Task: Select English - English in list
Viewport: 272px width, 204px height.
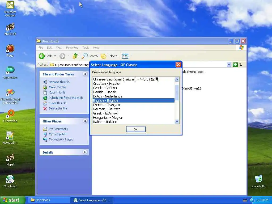Action: (134, 100)
